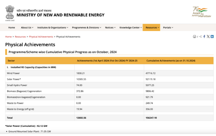Expand the About Us dropdown
The width and height of the screenshot is (216, 136).
pyautogui.click(x=27, y=27)
